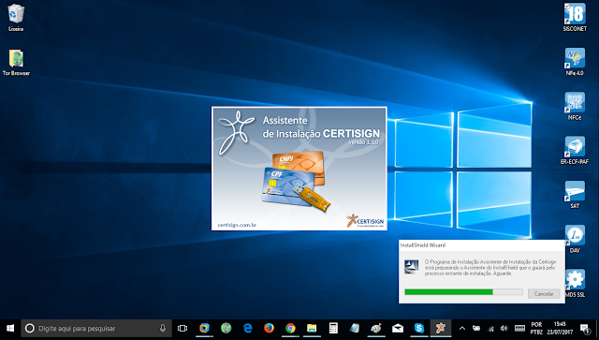Open Task View from the taskbar
599x340 pixels.
tap(183, 329)
